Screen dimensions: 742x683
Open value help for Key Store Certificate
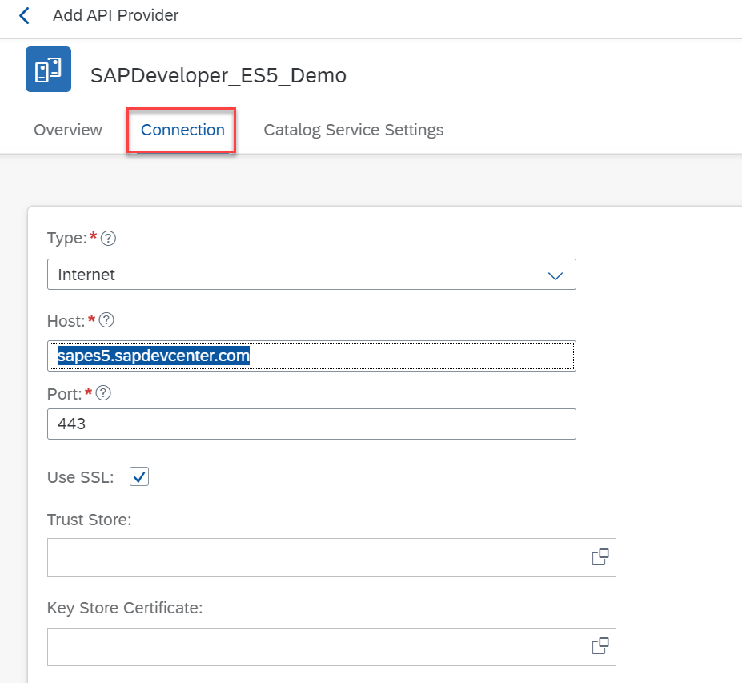point(600,646)
